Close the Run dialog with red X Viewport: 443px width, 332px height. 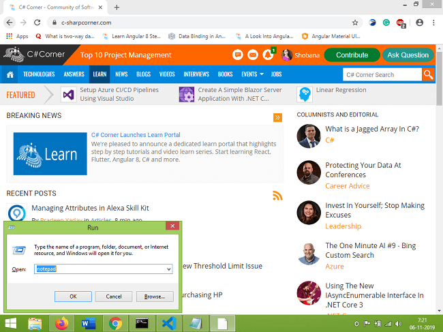pyautogui.click(x=172, y=226)
